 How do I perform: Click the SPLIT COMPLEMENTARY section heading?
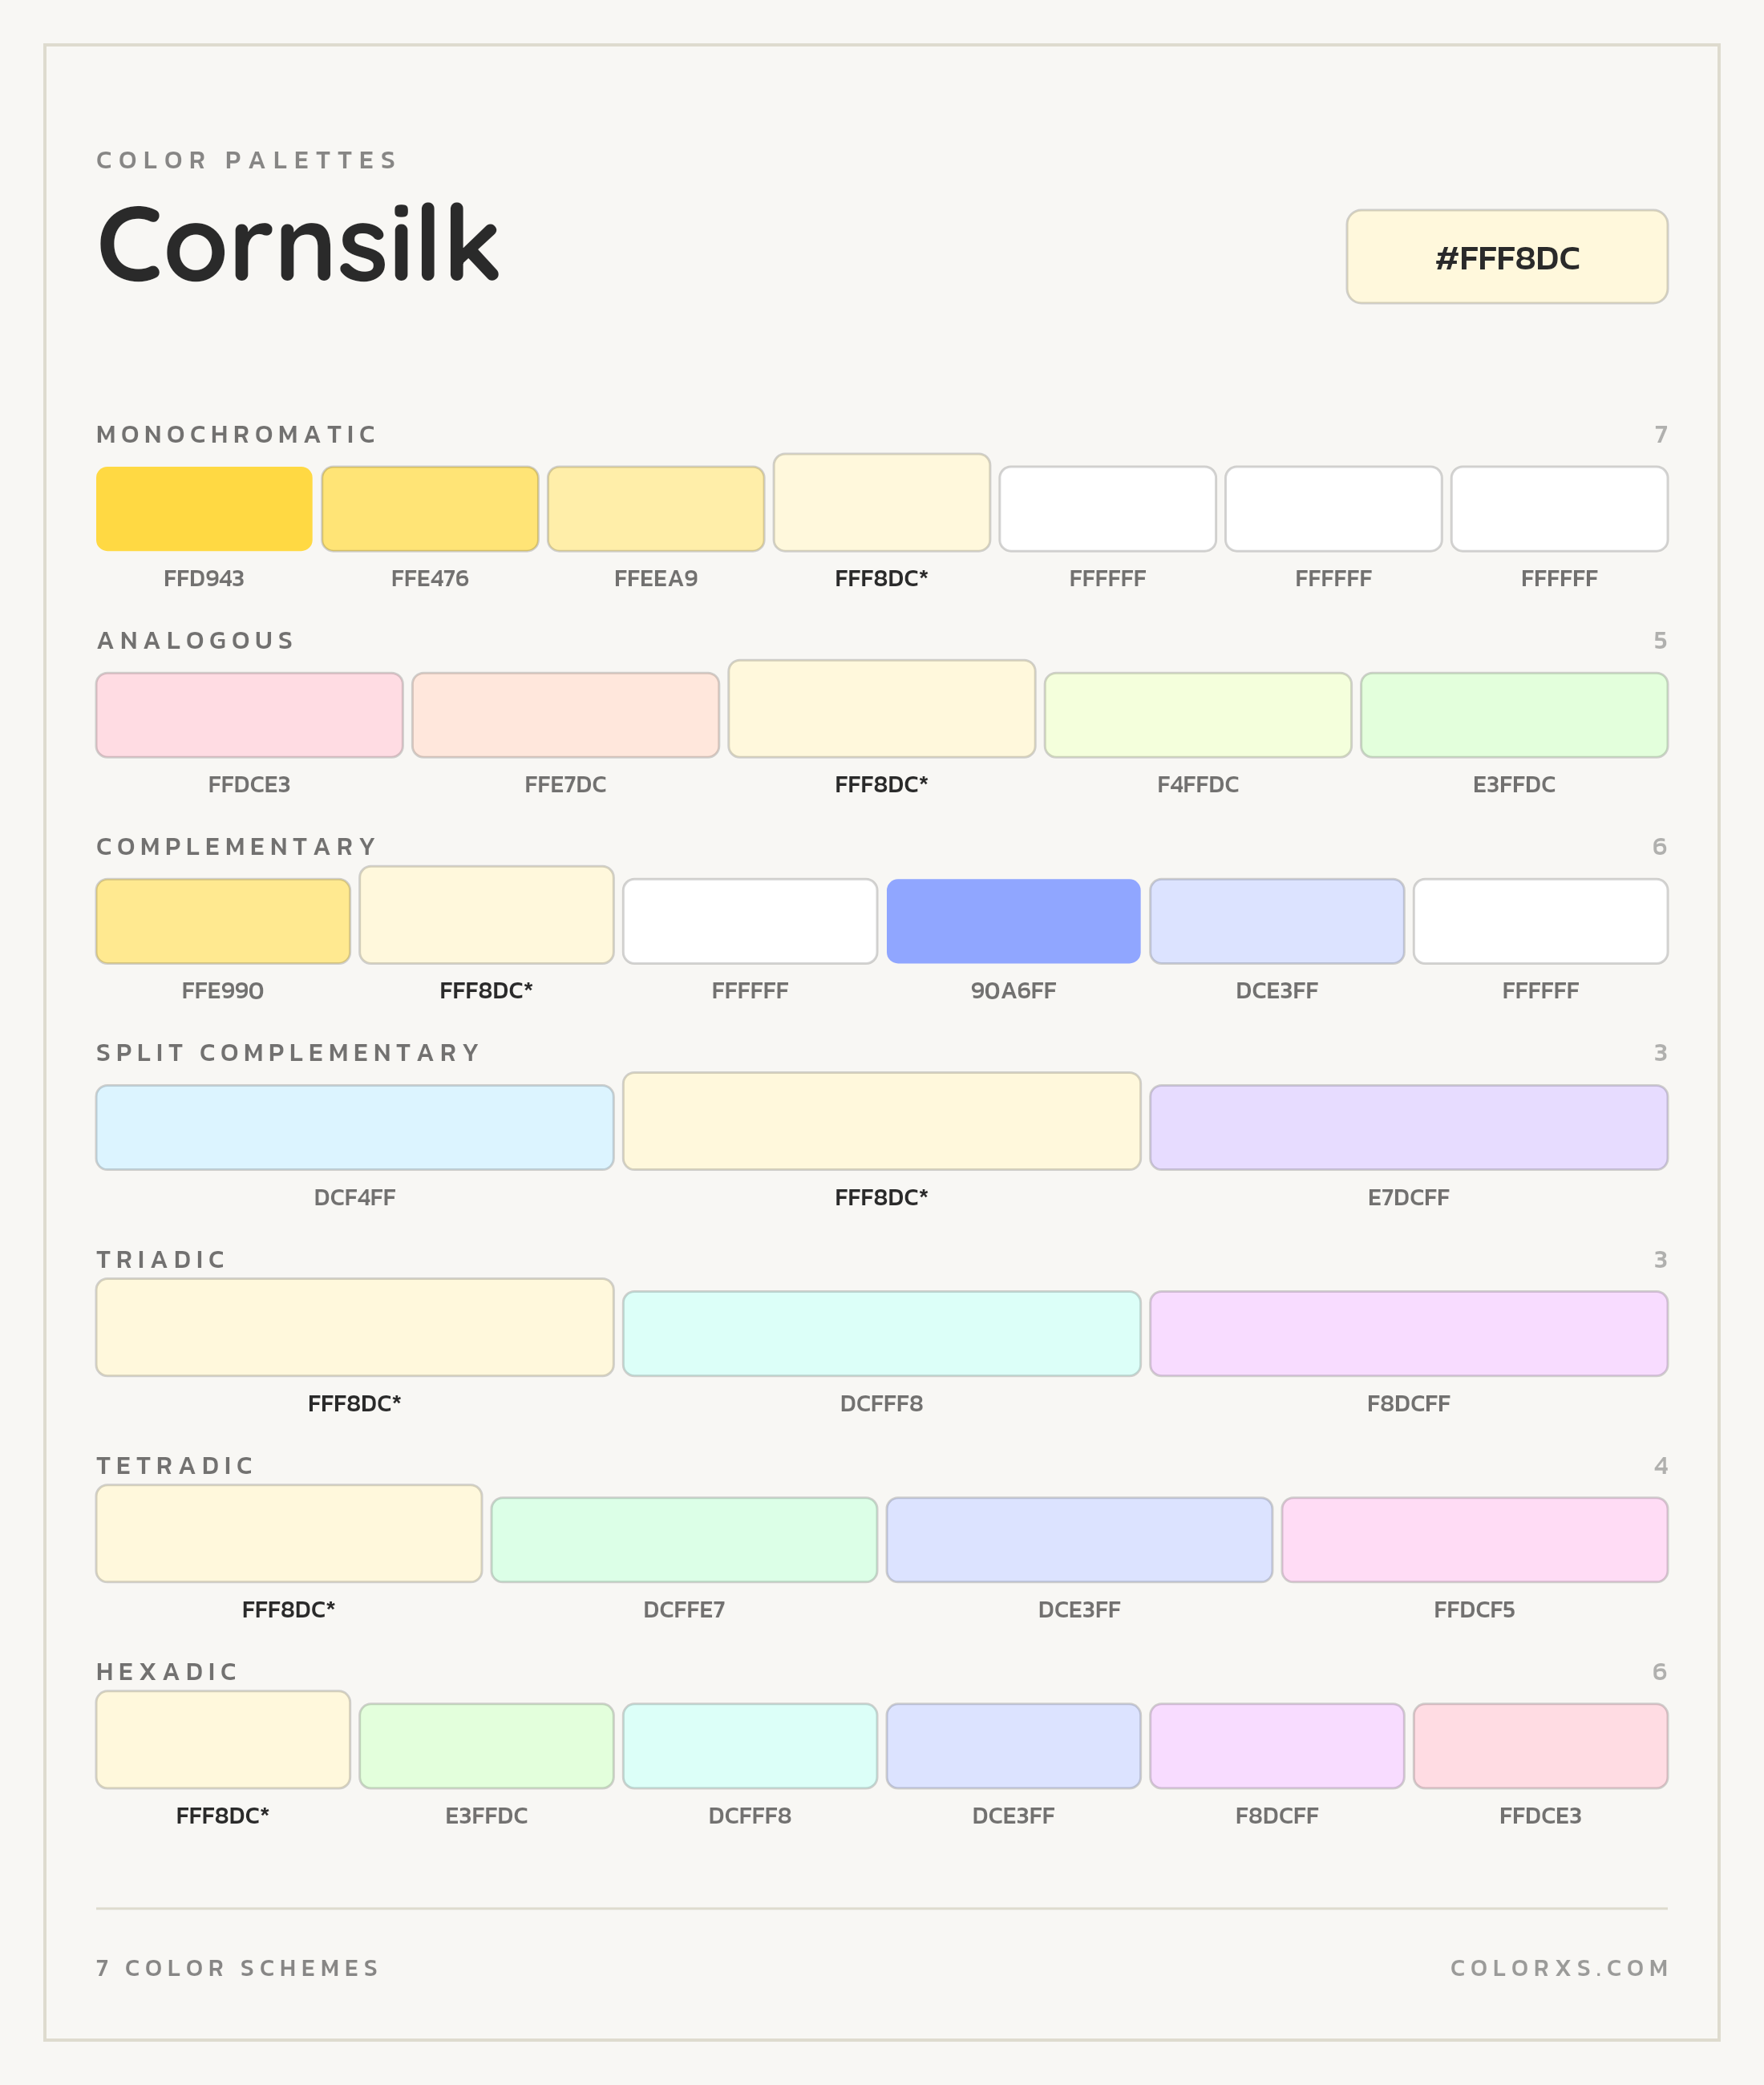pos(288,1053)
